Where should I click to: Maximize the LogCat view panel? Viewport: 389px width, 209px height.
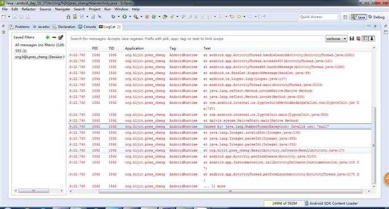pos(375,26)
